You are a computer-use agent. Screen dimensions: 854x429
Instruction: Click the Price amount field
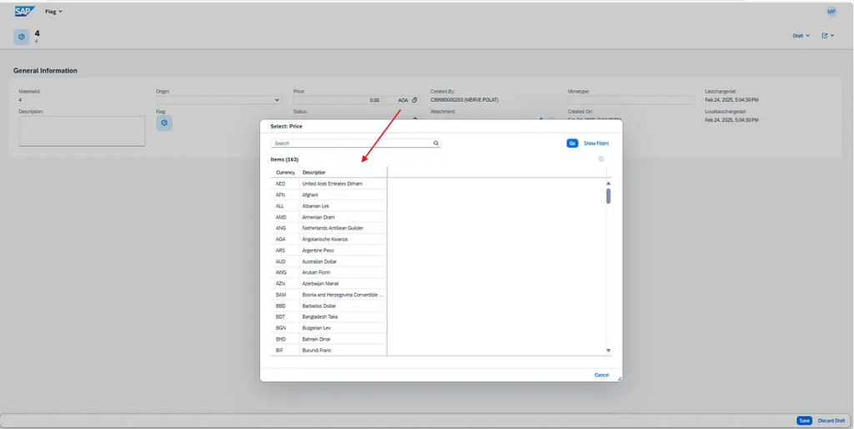337,100
